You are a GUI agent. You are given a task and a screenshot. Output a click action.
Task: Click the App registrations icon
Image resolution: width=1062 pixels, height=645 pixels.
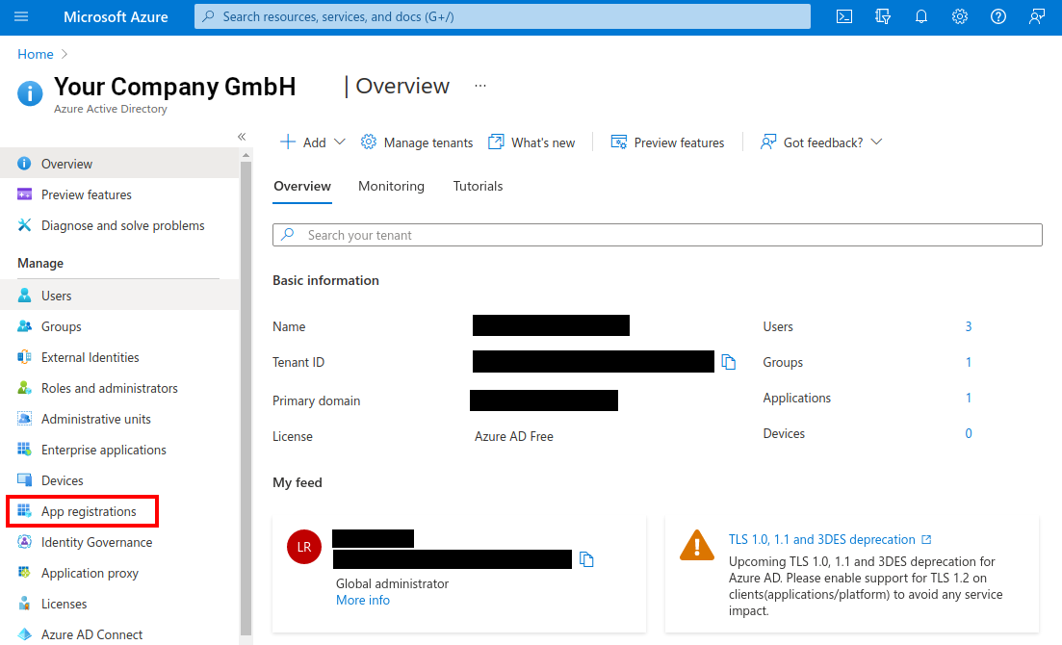(x=24, y=511)
